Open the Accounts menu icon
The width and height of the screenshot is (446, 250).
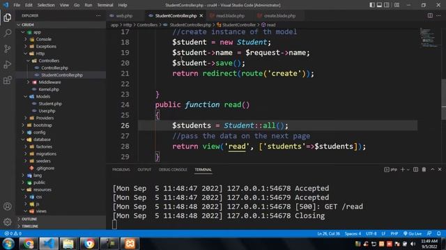click(8, 206)
